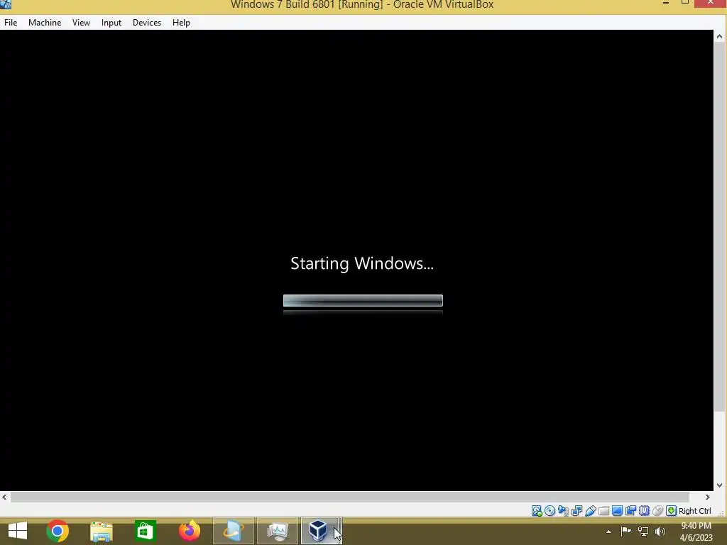This screenshot has width=727, height=545.
Task: Click the Right Ctrl host key label
Action: pyautogui.click(x=694, y=511)
